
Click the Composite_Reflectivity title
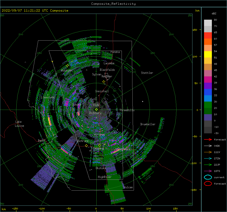113,4
